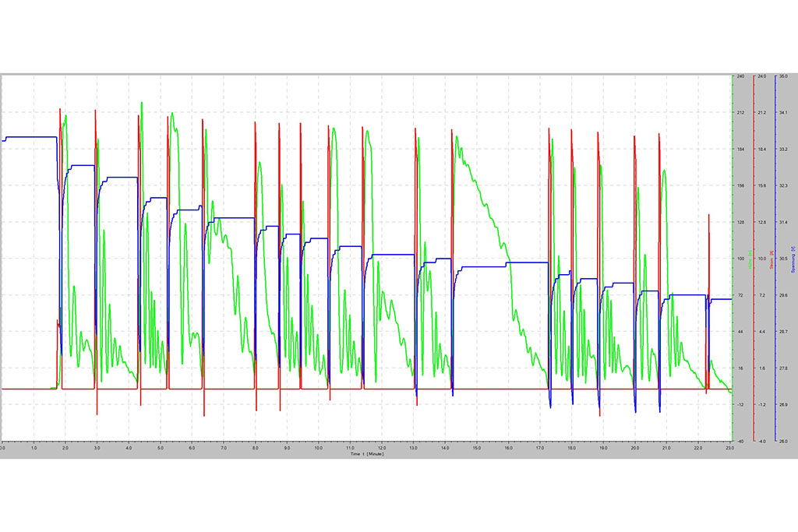Click the 30.5 value on blue voltage axis
Viewport: 798px width, 532px height.
(x=783, y=259)
